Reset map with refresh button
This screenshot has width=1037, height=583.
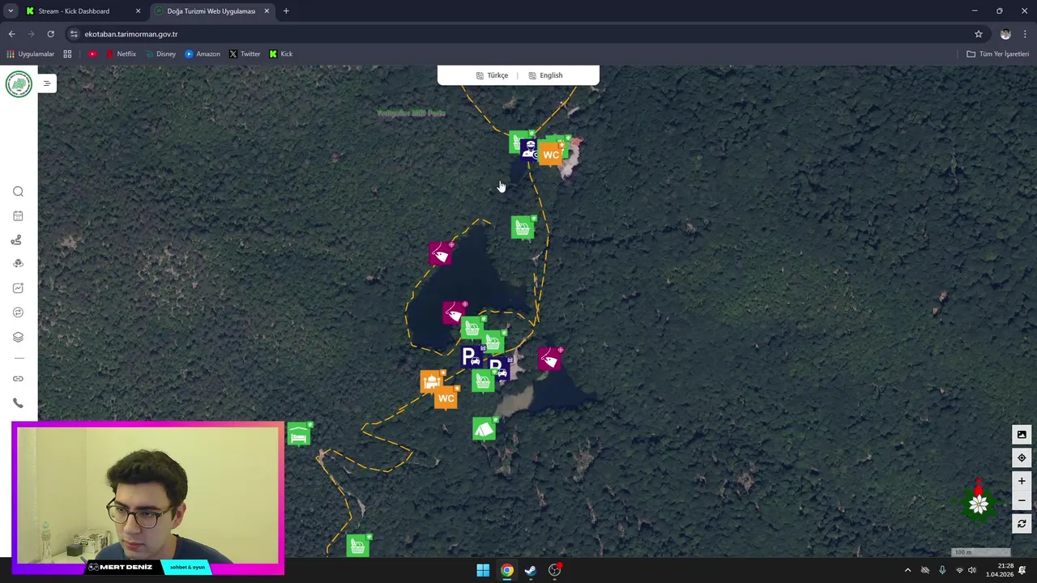click(x=1022, y=524)
